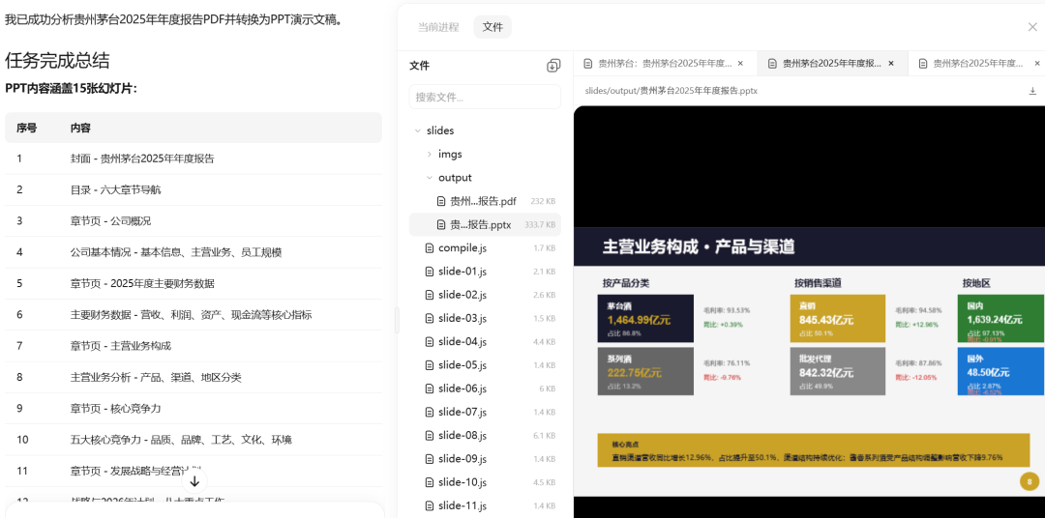Open slide-07.js in the file tree
The image size is (1045, 518).
point(485,412)
